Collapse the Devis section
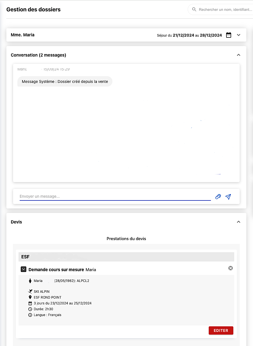The width and height of the screenshot is (253, 346). [239, 222]
